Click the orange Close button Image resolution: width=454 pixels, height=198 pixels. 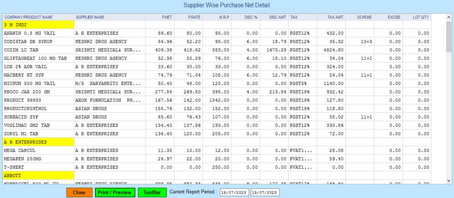coord(79,192)
